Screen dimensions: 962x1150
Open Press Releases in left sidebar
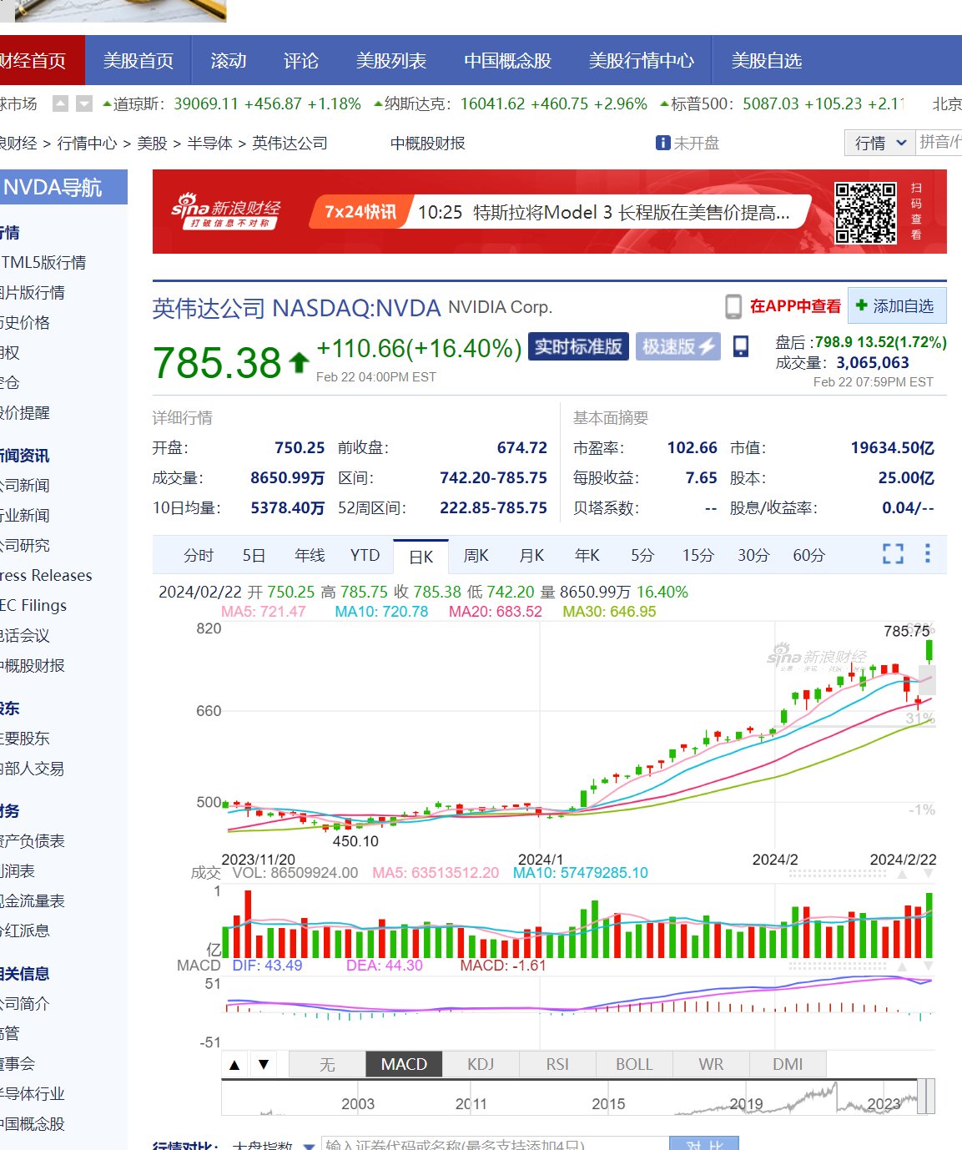[46, 575]
